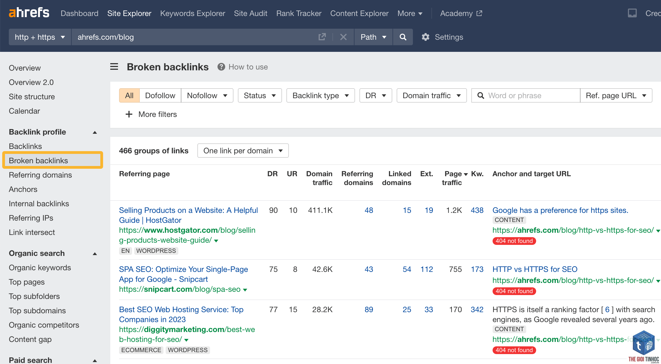Open Best SEO Web Hosting Service page

pos(181,314)
